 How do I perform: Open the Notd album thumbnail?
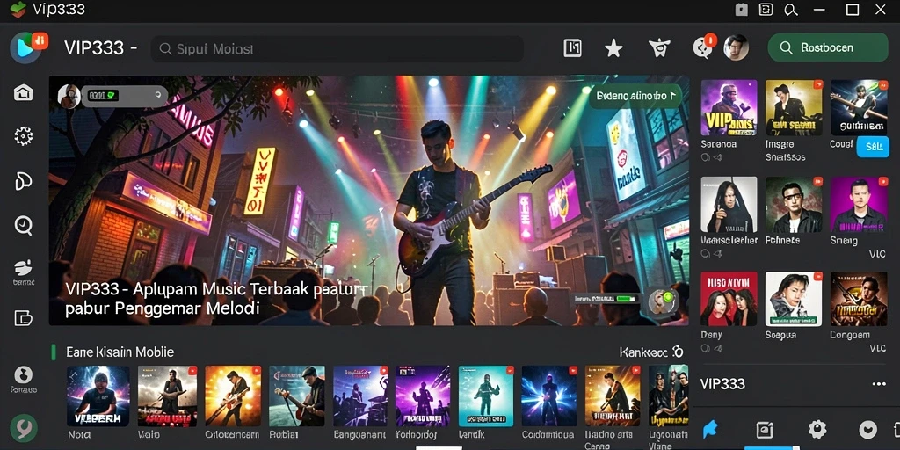click(x=98, y=396)
